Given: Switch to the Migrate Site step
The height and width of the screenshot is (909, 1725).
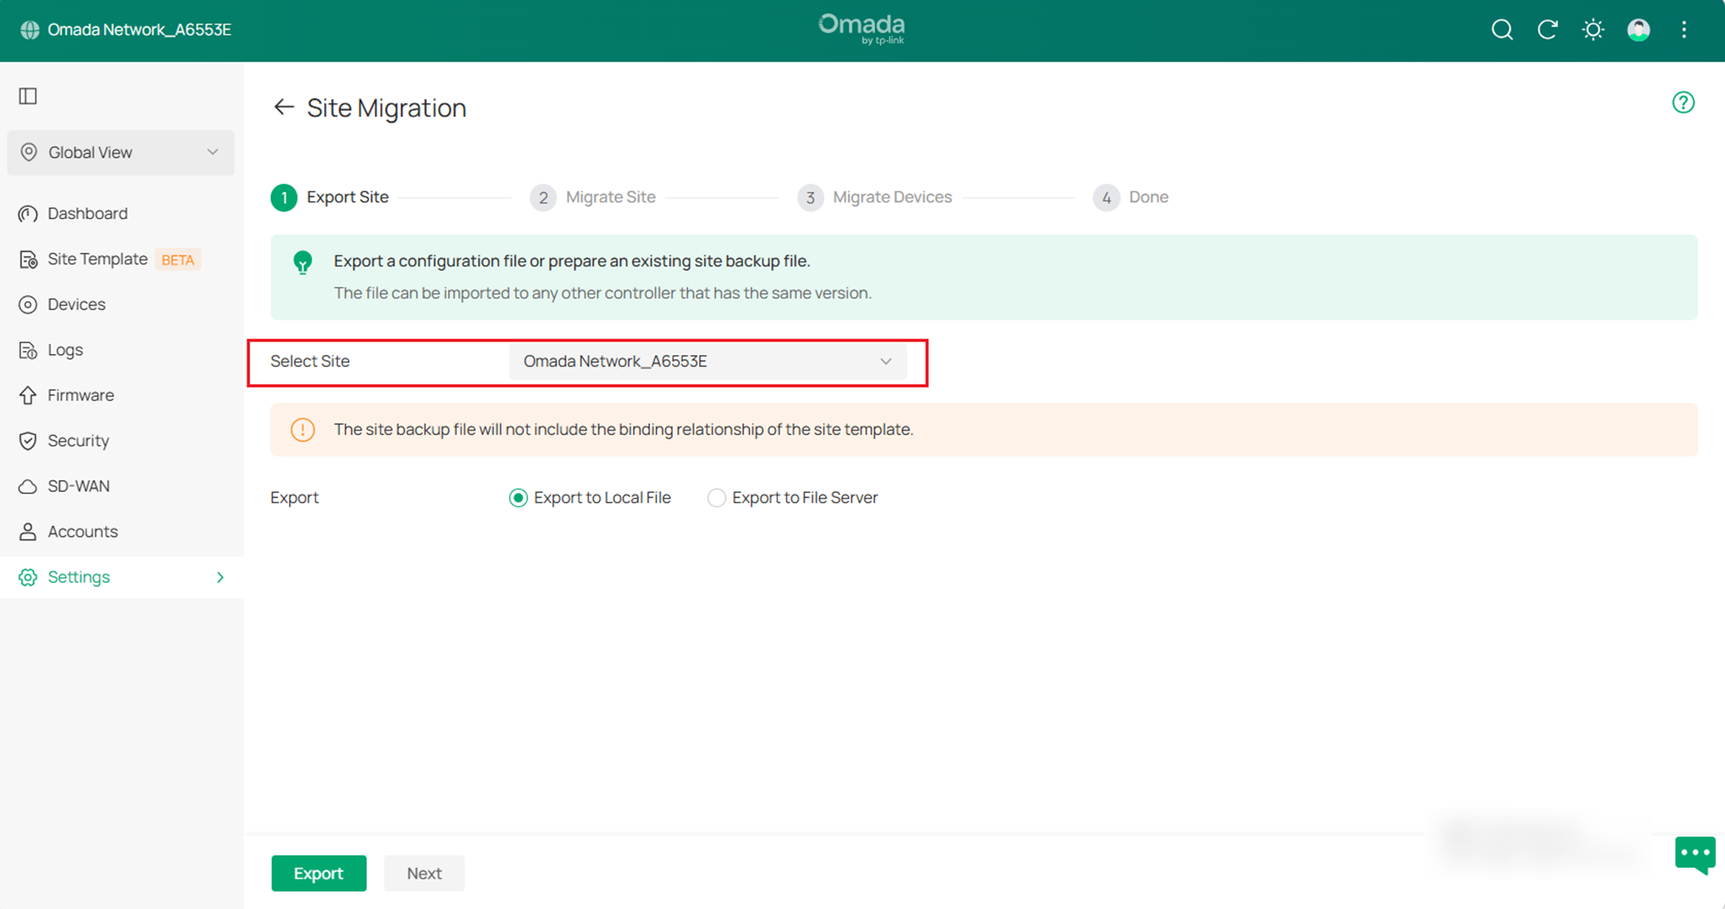Looking at the screenshot, I should pos(610,197).
